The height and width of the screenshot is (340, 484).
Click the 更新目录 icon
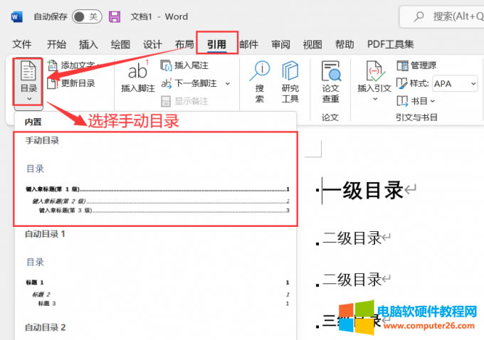53,83
